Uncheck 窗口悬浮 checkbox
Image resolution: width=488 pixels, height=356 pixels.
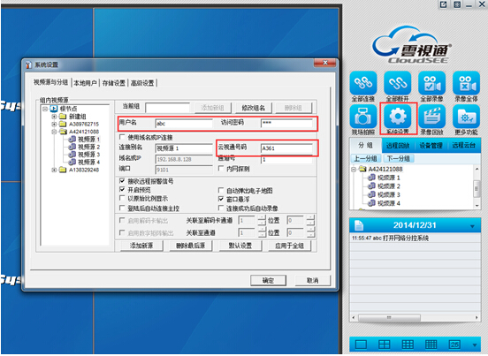coord(221,199)
